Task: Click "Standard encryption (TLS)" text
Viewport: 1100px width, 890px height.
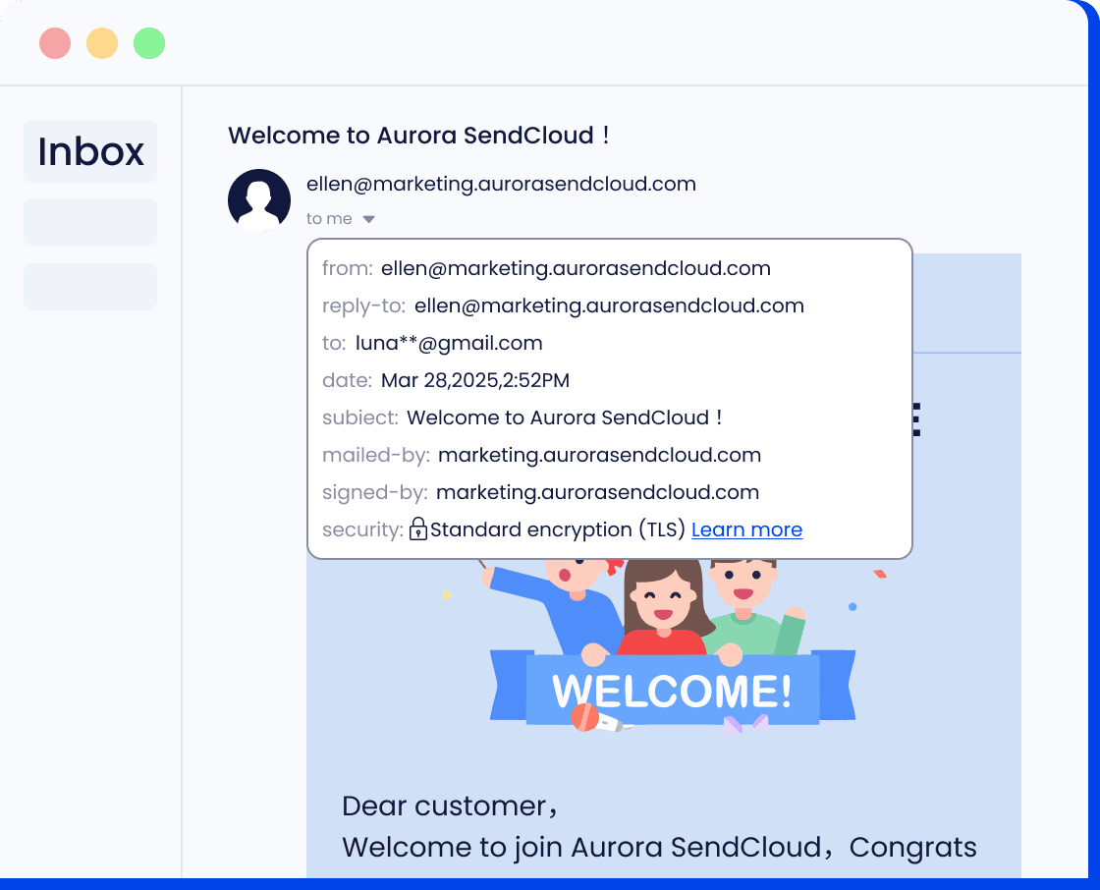Action: (x=558, y=529)
